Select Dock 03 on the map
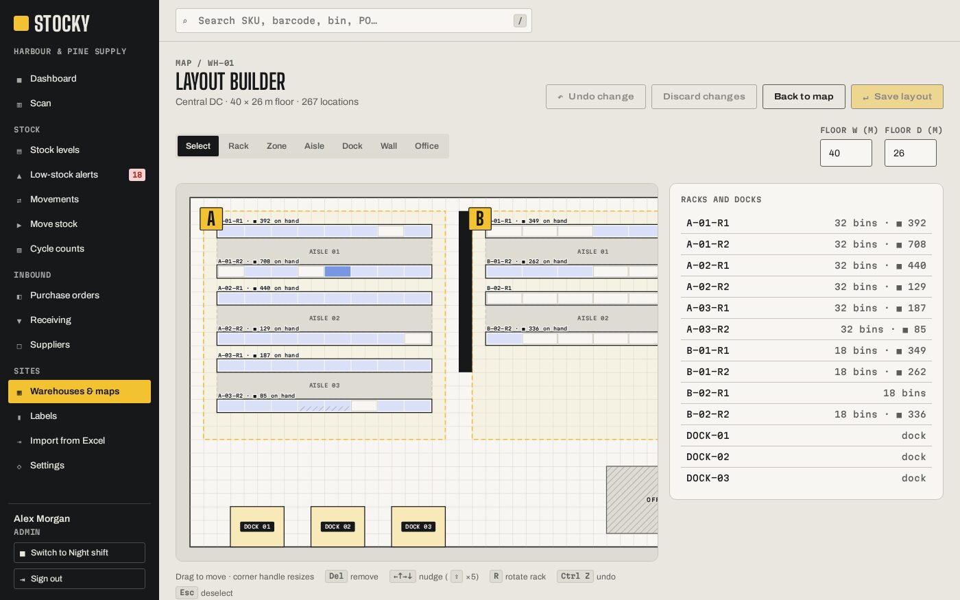Viewport: 960px width, 600px height. coord(418,527)
